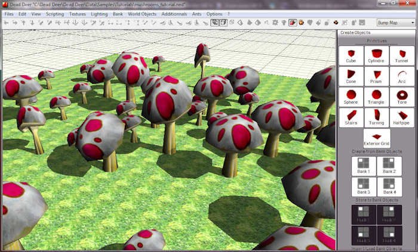
Task: Store selection to dark Bank 4 slot
Action: (389, 235)
